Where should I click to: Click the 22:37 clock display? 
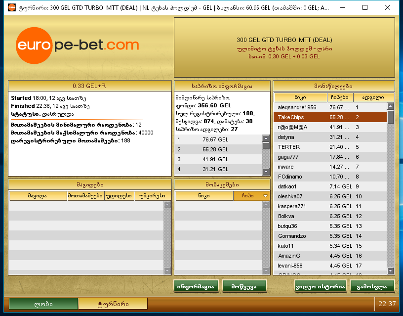tap(387, 304)
